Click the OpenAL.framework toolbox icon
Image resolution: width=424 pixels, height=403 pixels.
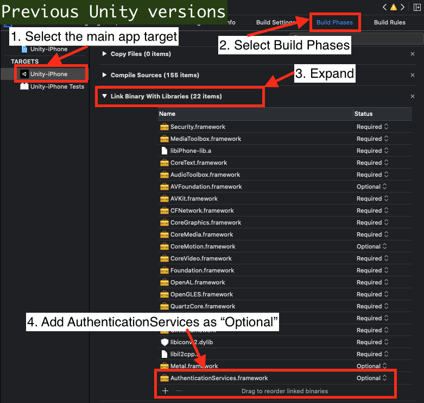164,282
